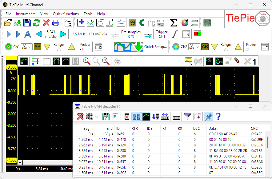Viewport: 272px width, 179px height.
Task: Click the 3.000 upper axis value box
Action: pyautogui.click(x=12, y=67)
